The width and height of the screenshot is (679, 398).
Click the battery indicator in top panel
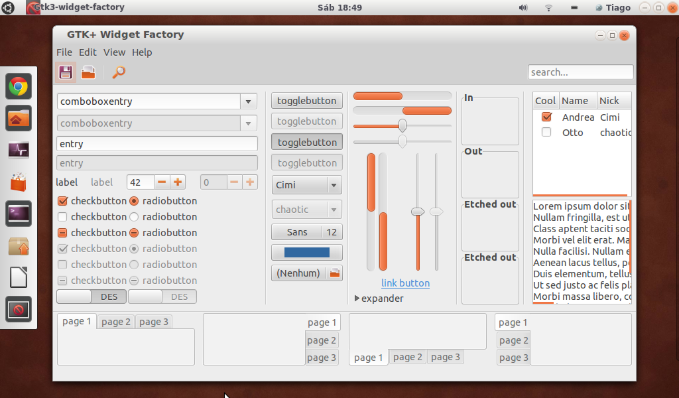574,7
